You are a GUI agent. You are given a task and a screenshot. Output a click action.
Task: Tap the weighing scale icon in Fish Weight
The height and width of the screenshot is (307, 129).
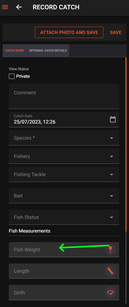[x=110, y=250]
